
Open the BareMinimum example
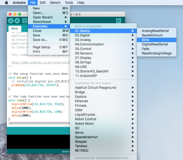pyautogui.click(x=157, y=35)
